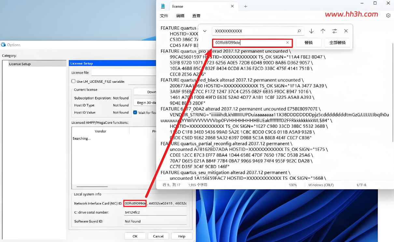Click the search magnifier icon in find box
394x242 pixels.
pyautogui.click(x=299, y=31)
